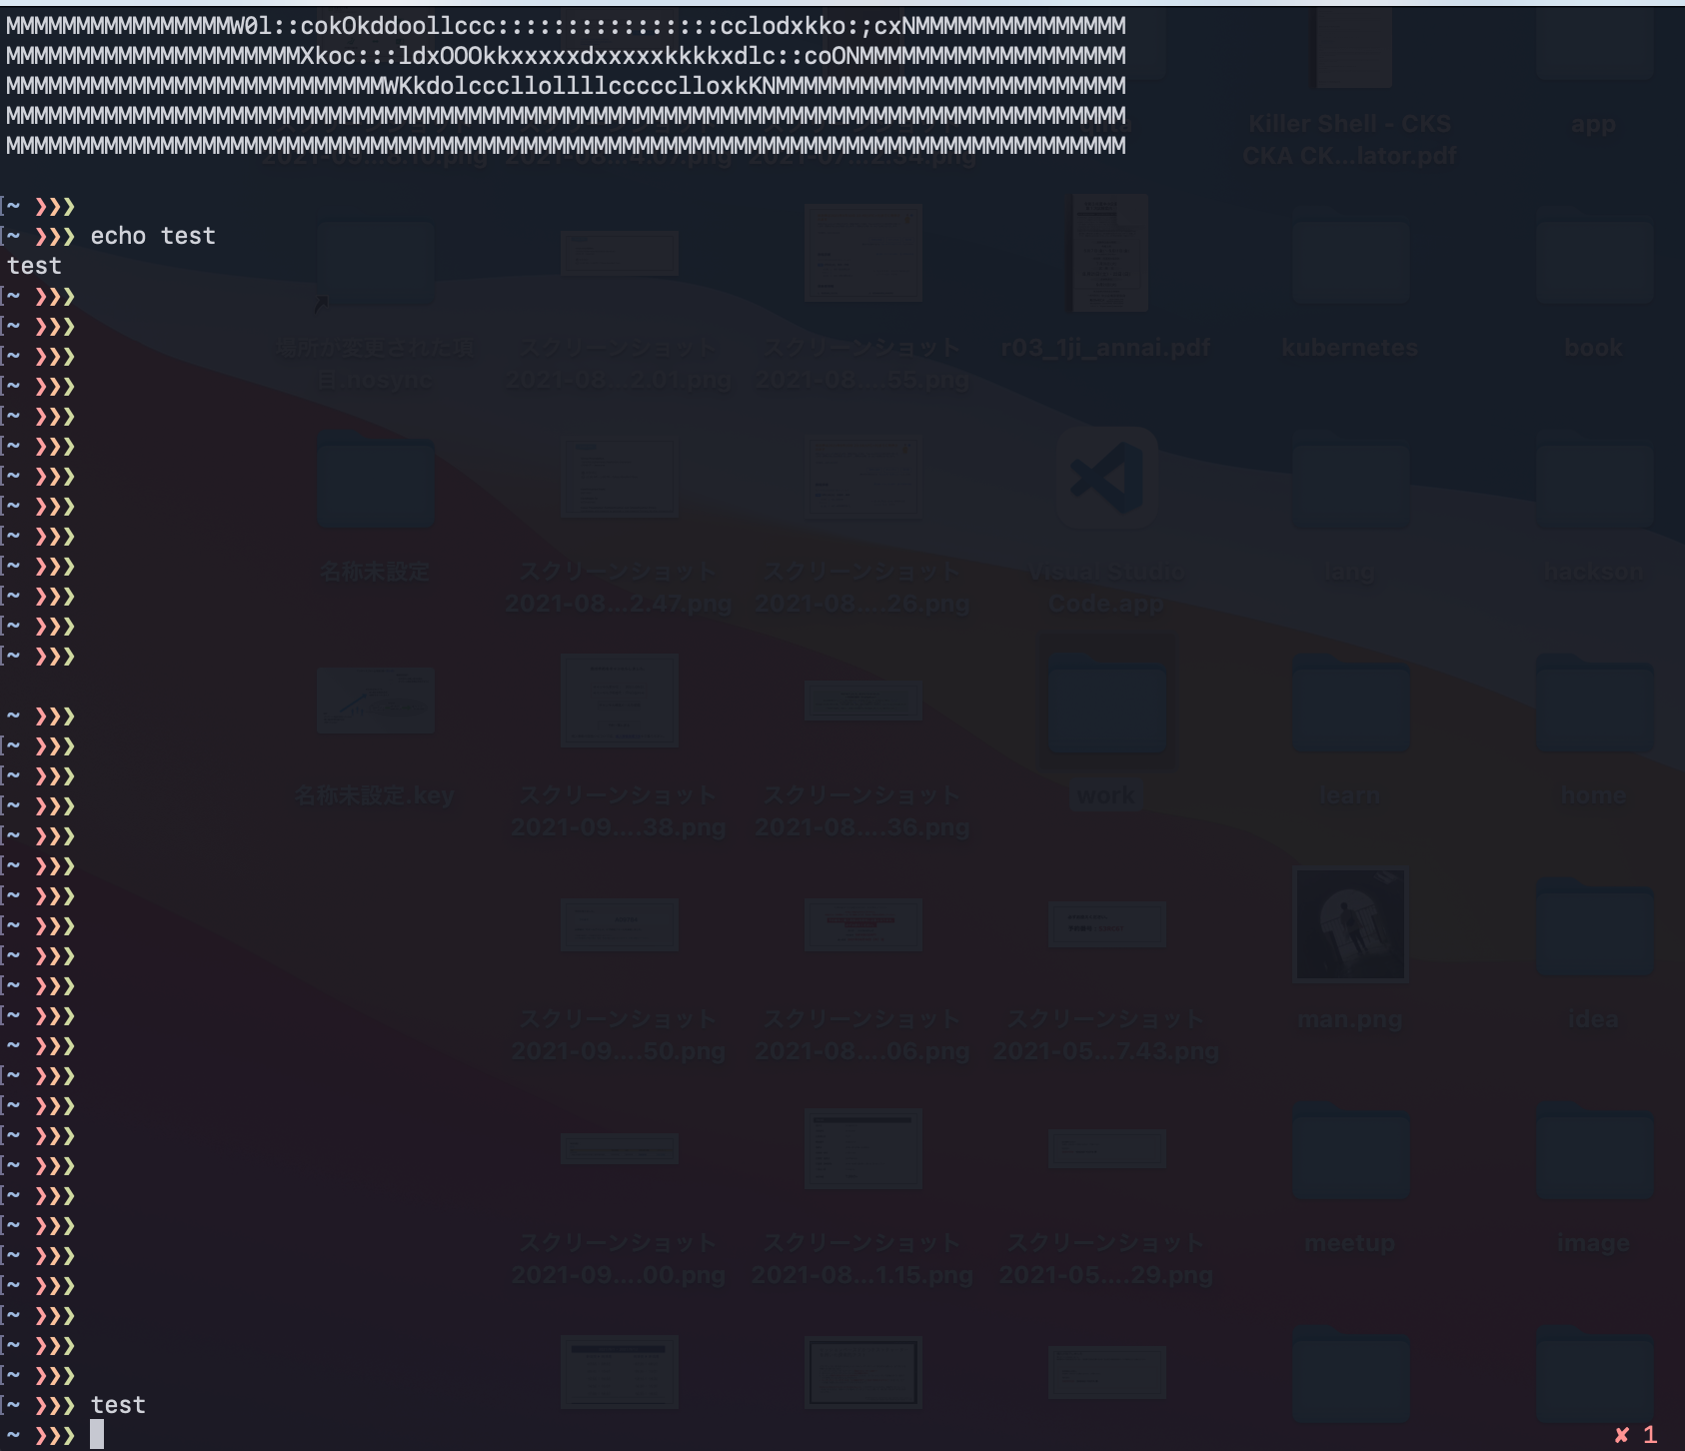Click the ASCII art line starting 'MMMMMMMMMMMMMMMMW0l'
This screenshot has height=1451, width=1685.
pos(566,25)
